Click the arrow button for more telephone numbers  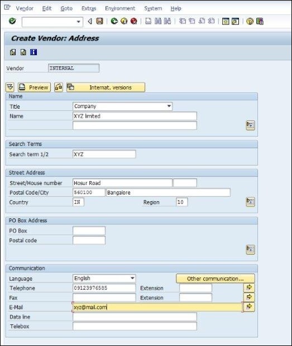(249, 287)
